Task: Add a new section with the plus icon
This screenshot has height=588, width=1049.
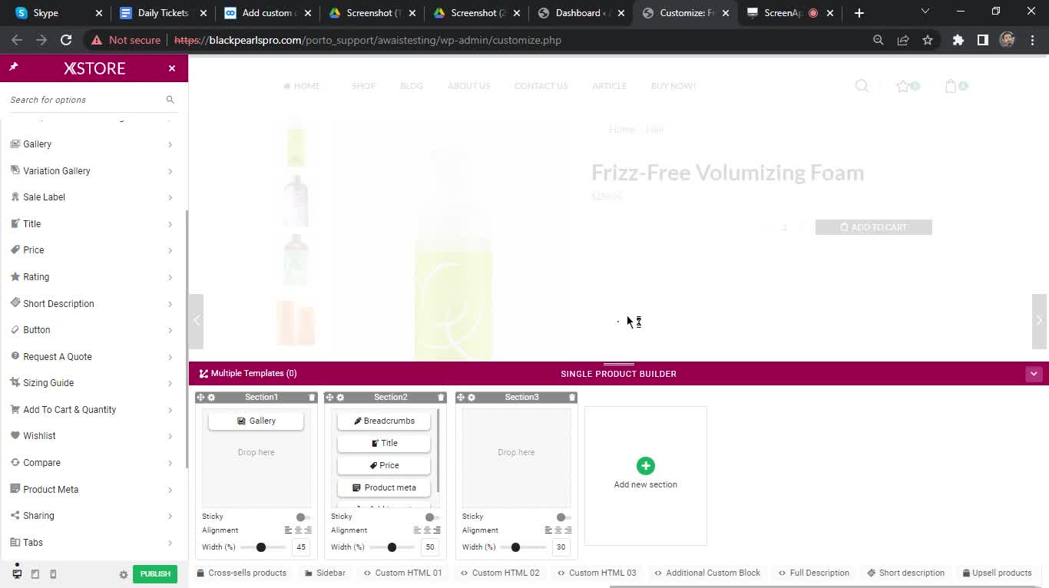Action: tap(645, 466)
